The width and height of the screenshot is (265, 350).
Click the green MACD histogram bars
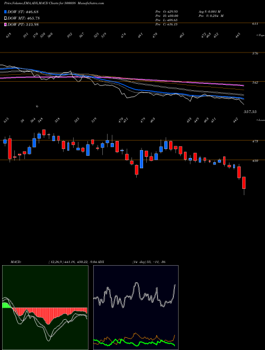point(6,305)
